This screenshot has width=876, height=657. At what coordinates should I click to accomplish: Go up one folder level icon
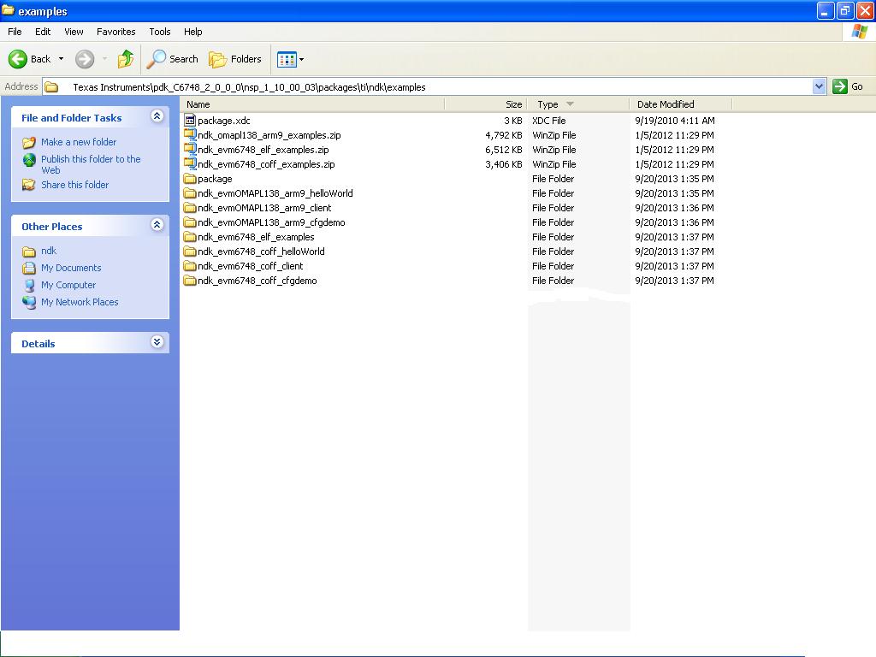coord(125,59)
